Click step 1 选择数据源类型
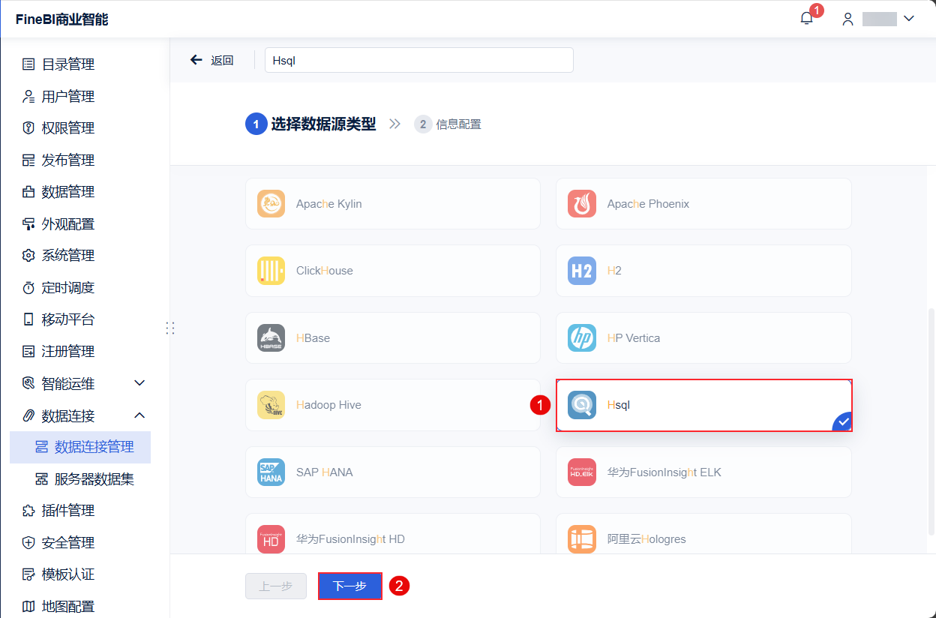Screen dimensions: 936x618 pos(310,124)
